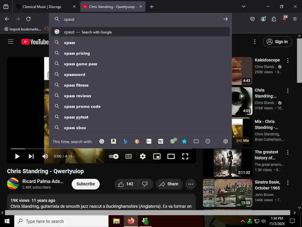
Task: Switch to theater mode
Action: pyautogui.click(x=171, y=156)
